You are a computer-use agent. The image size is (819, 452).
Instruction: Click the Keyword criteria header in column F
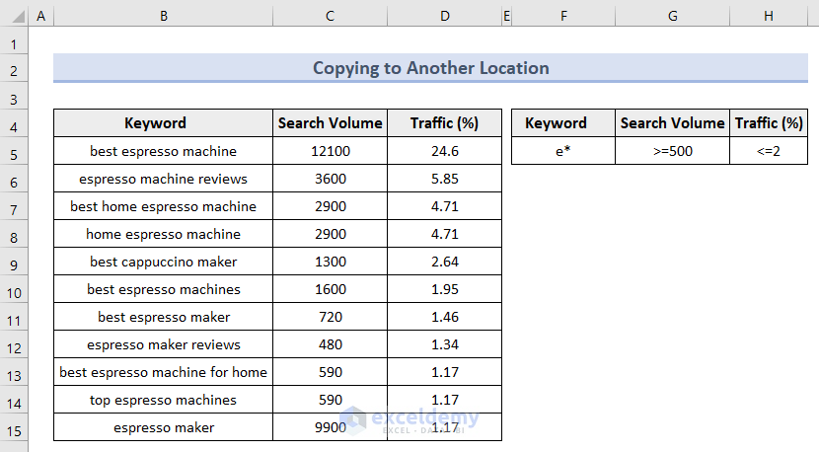coord(563,122)
